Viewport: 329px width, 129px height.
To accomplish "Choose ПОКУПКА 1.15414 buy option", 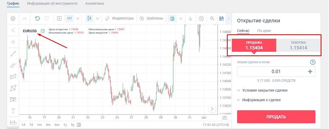I will pos(298,45).
